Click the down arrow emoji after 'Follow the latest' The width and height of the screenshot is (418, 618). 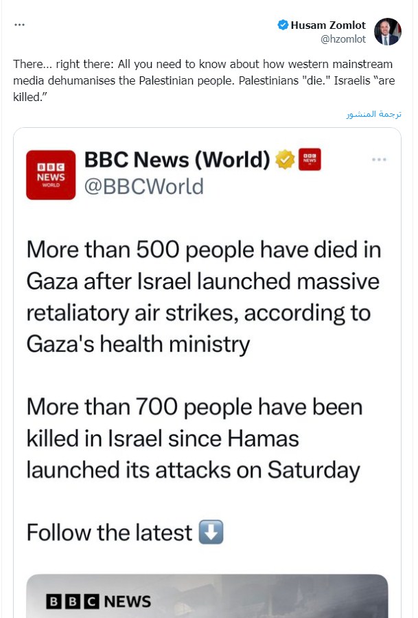coord(211,533)
